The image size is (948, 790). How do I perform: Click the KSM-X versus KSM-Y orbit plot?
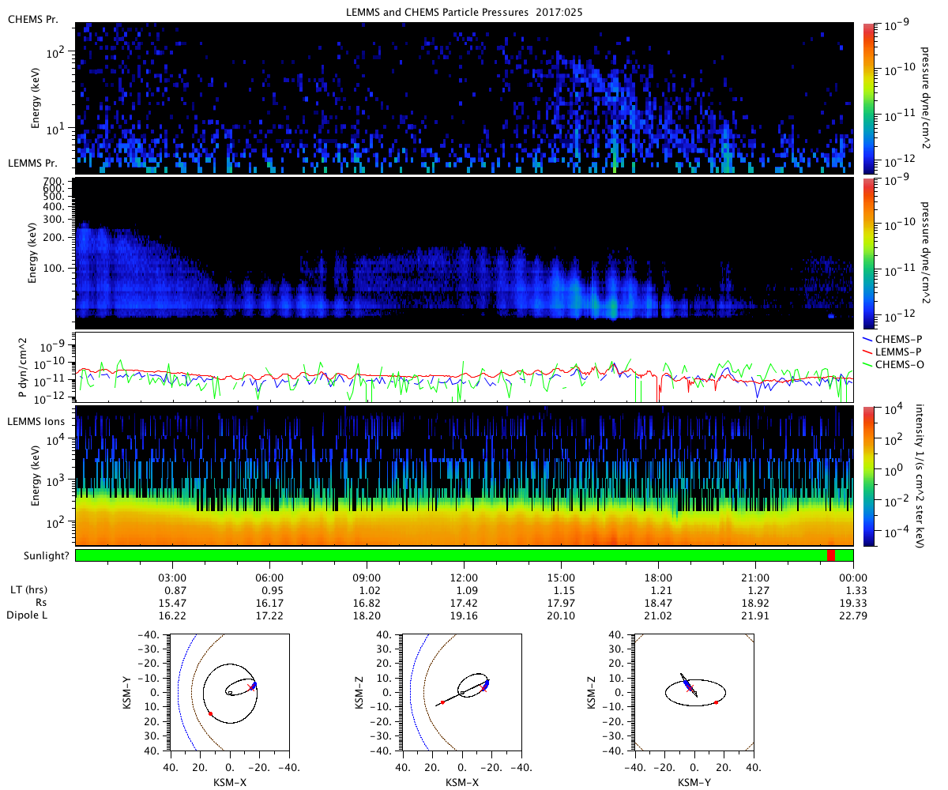pyautogui.click(x=230, y=692)
